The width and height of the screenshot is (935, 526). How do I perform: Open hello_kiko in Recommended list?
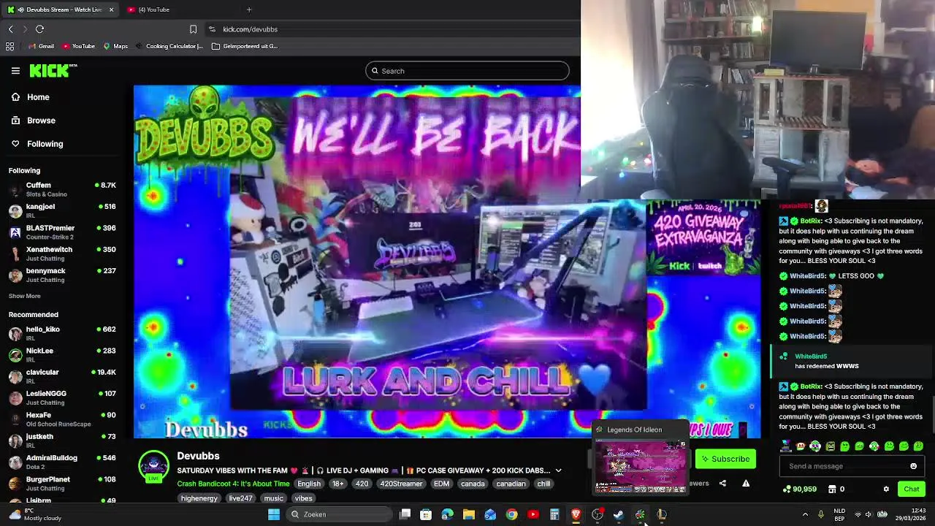coord(63,333)
